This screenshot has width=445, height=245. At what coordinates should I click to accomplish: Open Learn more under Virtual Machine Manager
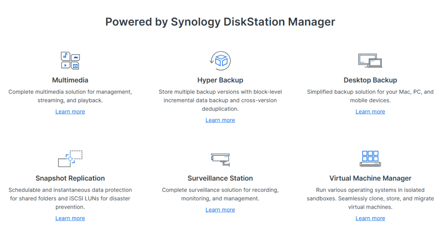pos(370,218)
